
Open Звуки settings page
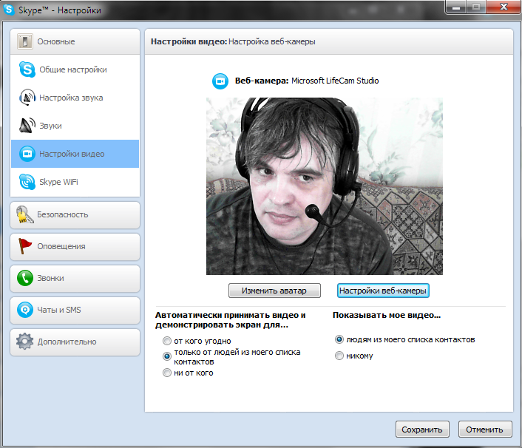pyautogui.click(x=75, y=126)
